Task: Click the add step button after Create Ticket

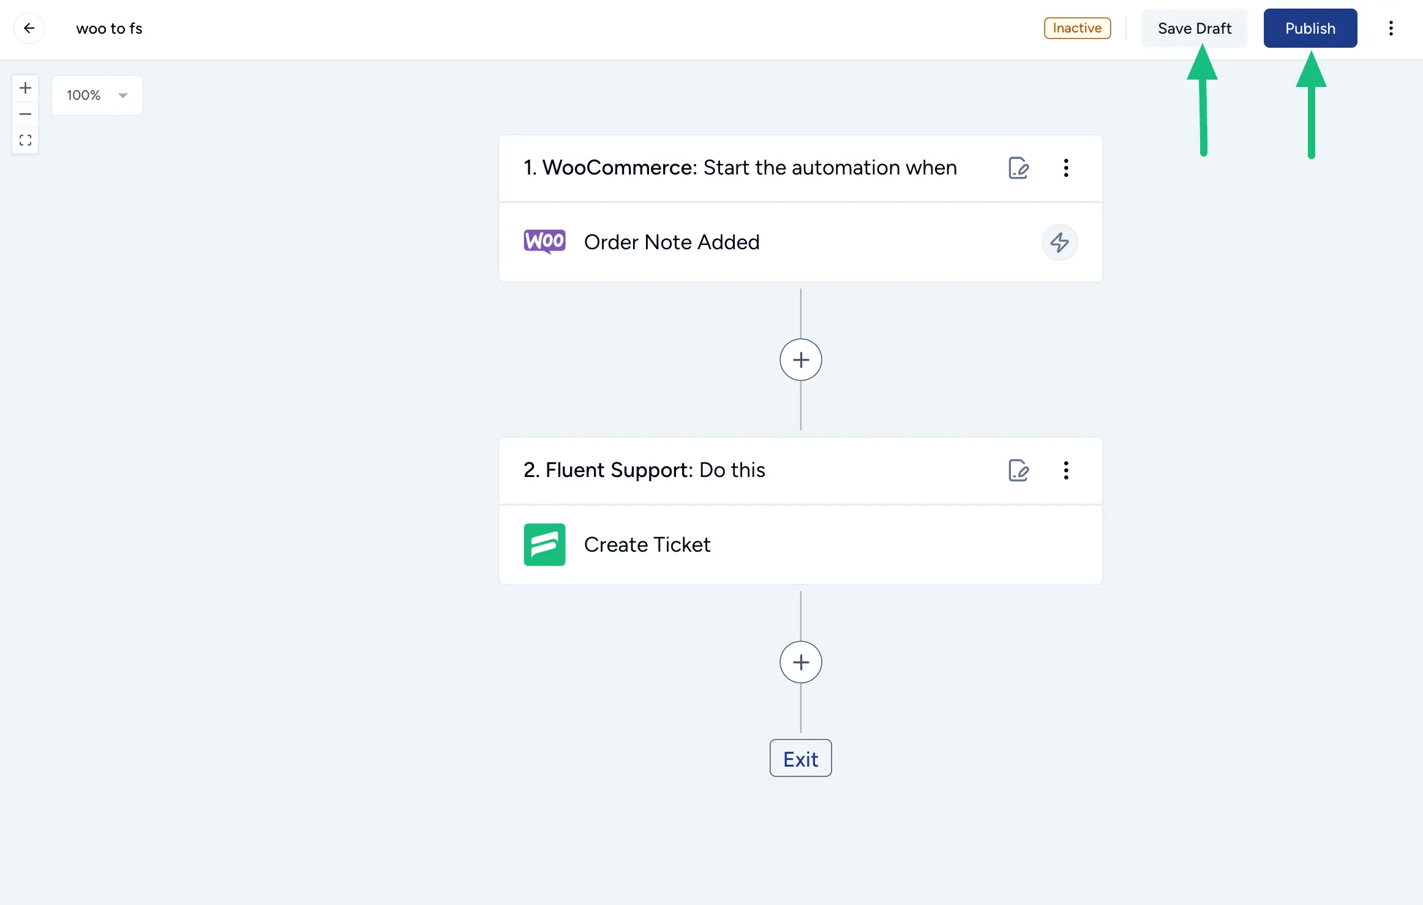Action: 800,661
